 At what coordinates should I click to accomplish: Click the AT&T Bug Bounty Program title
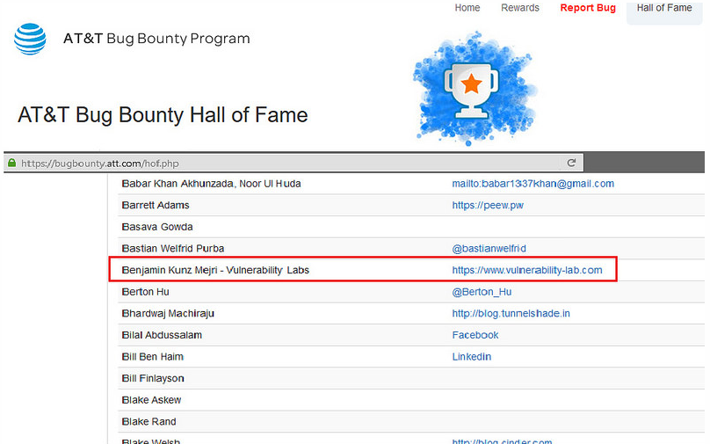pos(156,39)
